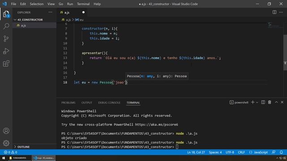Open FUNDAMENTOS folder in taskbar
Screen dimensions: 287x161
(18, 158)
